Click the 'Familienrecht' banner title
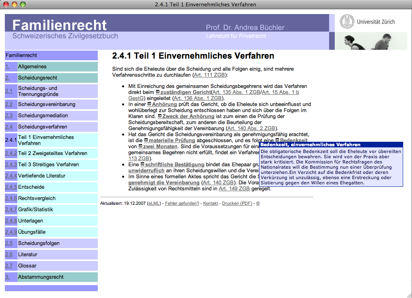This screenshot has width=412, height=298. tap(60, 25)
